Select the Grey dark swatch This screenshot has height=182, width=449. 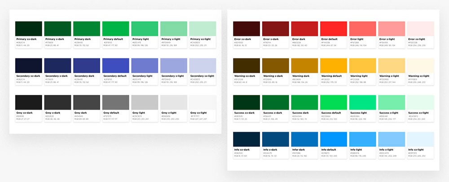coord(87,102)
